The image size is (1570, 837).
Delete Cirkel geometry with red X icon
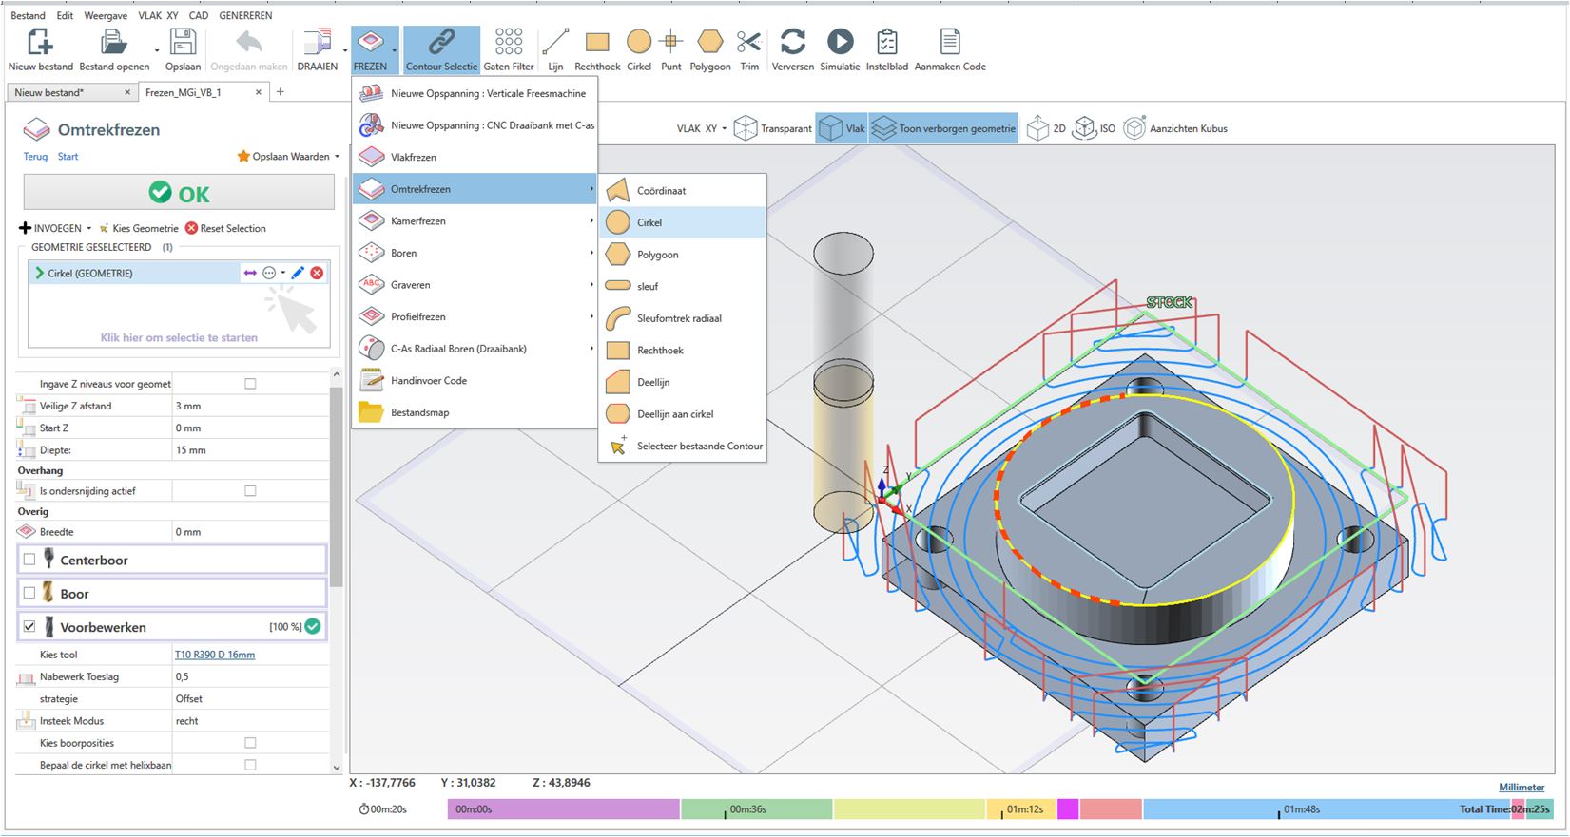(318, 274)
